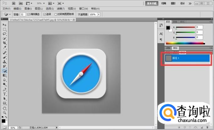The width and height of the screenshot is (214, 130).
Task: Switch to the 色板 swatches tab
Action: [175, 22]
